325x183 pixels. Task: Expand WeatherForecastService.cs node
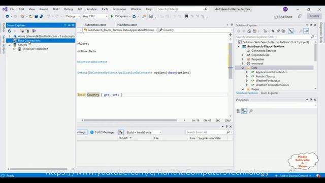tap(247, 85)
